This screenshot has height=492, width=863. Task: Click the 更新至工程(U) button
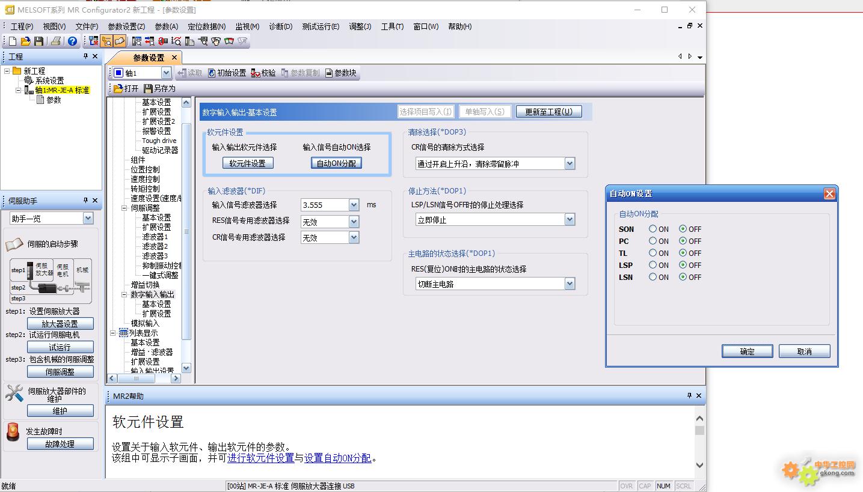pos(549,111)
